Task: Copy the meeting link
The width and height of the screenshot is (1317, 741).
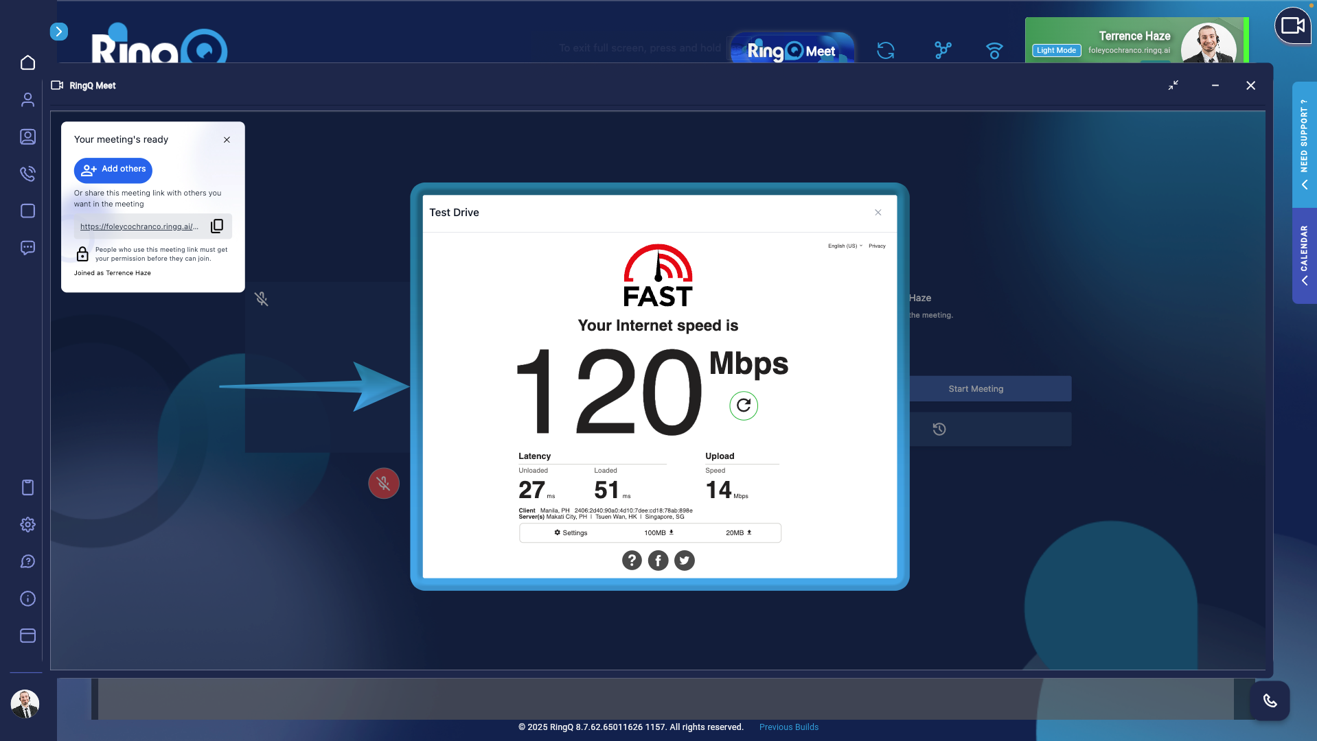Action: [217, 226]
